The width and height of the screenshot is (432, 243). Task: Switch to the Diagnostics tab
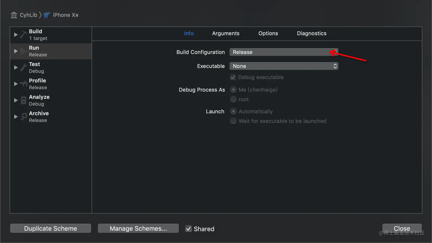pos(311,33)
